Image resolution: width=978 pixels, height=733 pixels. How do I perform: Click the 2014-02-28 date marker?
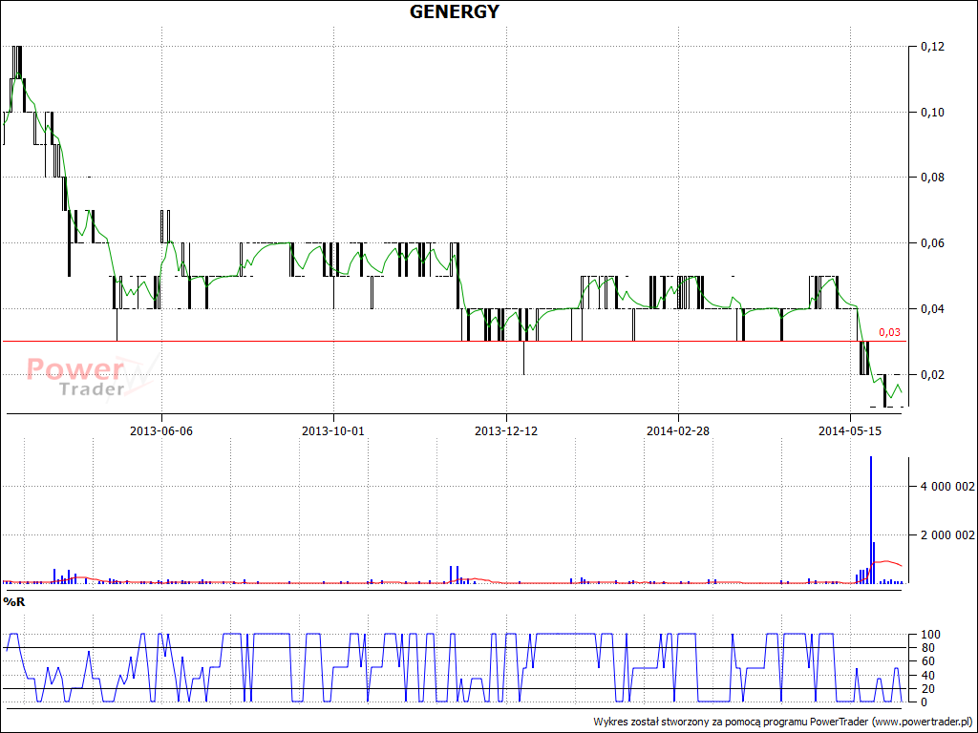pos(677,430)
